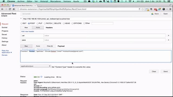Image resolution: width=173 pixels, height=97 pixels.
Task: Select the PATCH method
Action: (45, 23)
